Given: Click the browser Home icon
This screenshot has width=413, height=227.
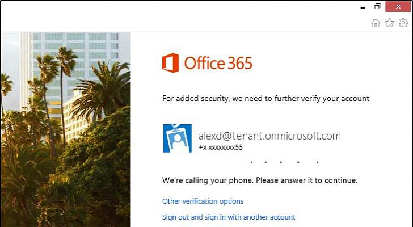Looking at the screenshot, I should tap(376, 23).
